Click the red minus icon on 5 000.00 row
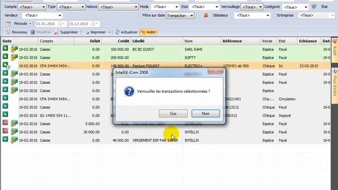Screen dimensions: 338x190 coord(5,122)
